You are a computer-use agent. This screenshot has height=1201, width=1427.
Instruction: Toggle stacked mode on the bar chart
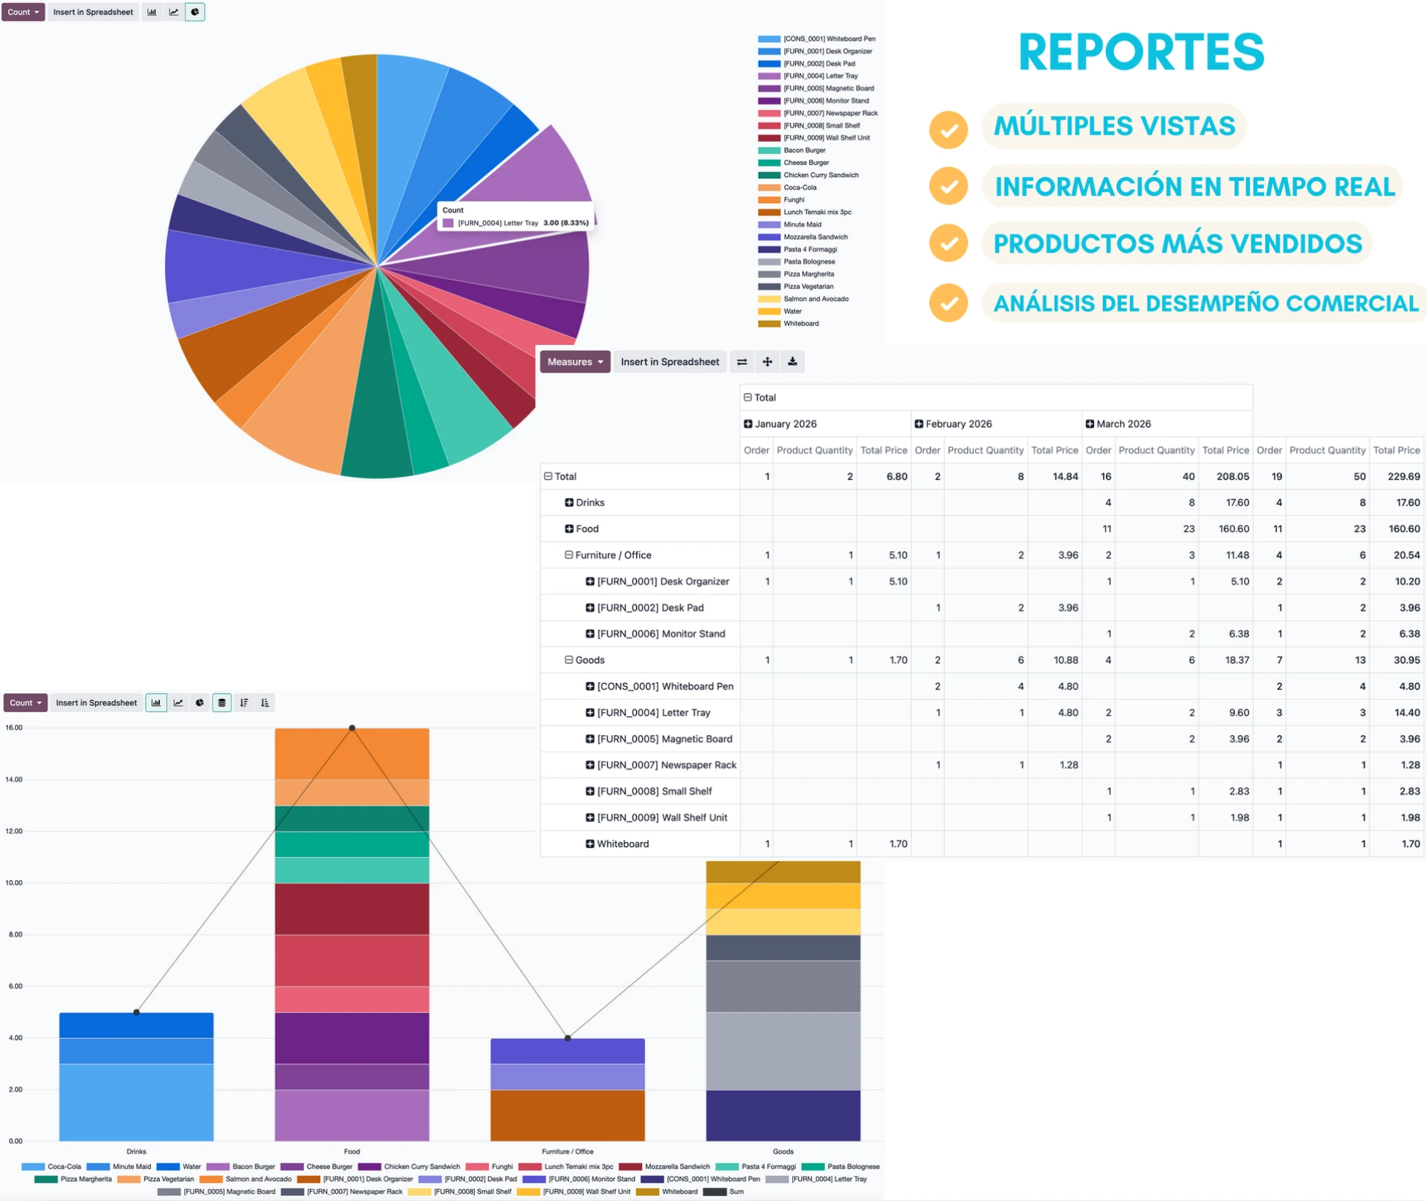point(221,702)
